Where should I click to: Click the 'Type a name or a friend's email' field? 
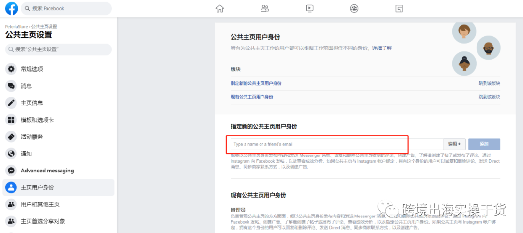[x=337, y=144]
